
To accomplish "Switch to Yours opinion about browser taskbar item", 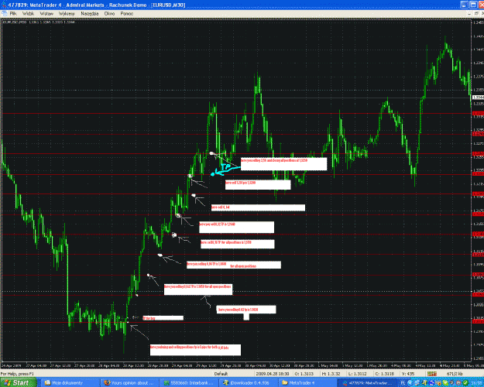I will tap(131, 382).
